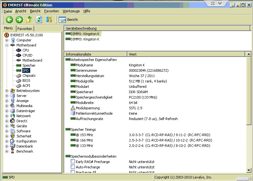Viewport: 253px width, 181px height.
Task: Select DIMM3: Kingston K device row
Action: [x=83, y=39]
